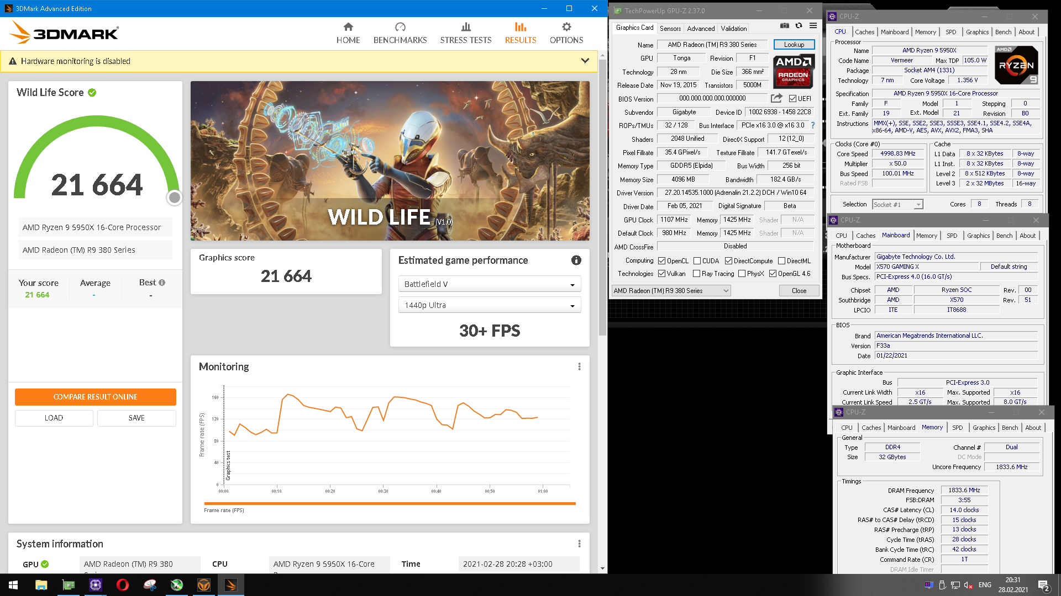Select Graphics tab in middle CPU-Z window

(978, 236)
